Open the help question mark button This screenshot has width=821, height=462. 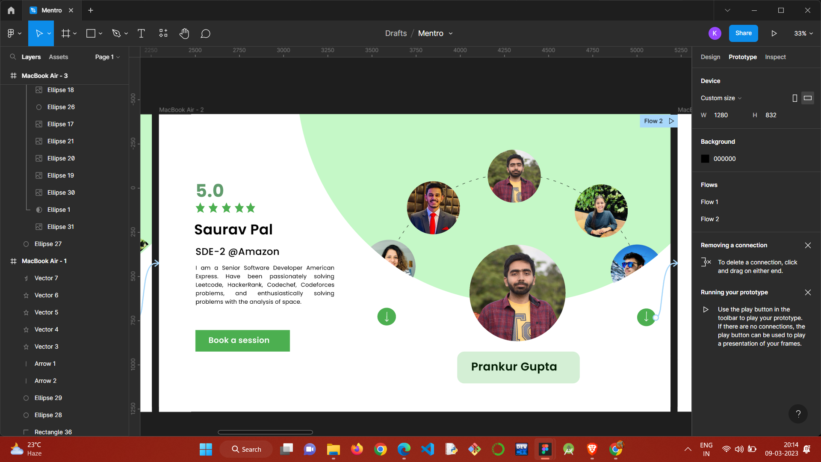tap(798, 414)
